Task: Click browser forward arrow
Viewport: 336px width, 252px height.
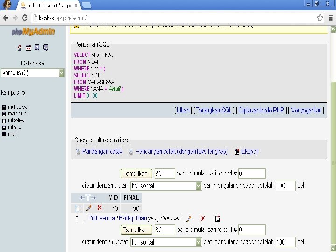Action: tap(15, 18)
